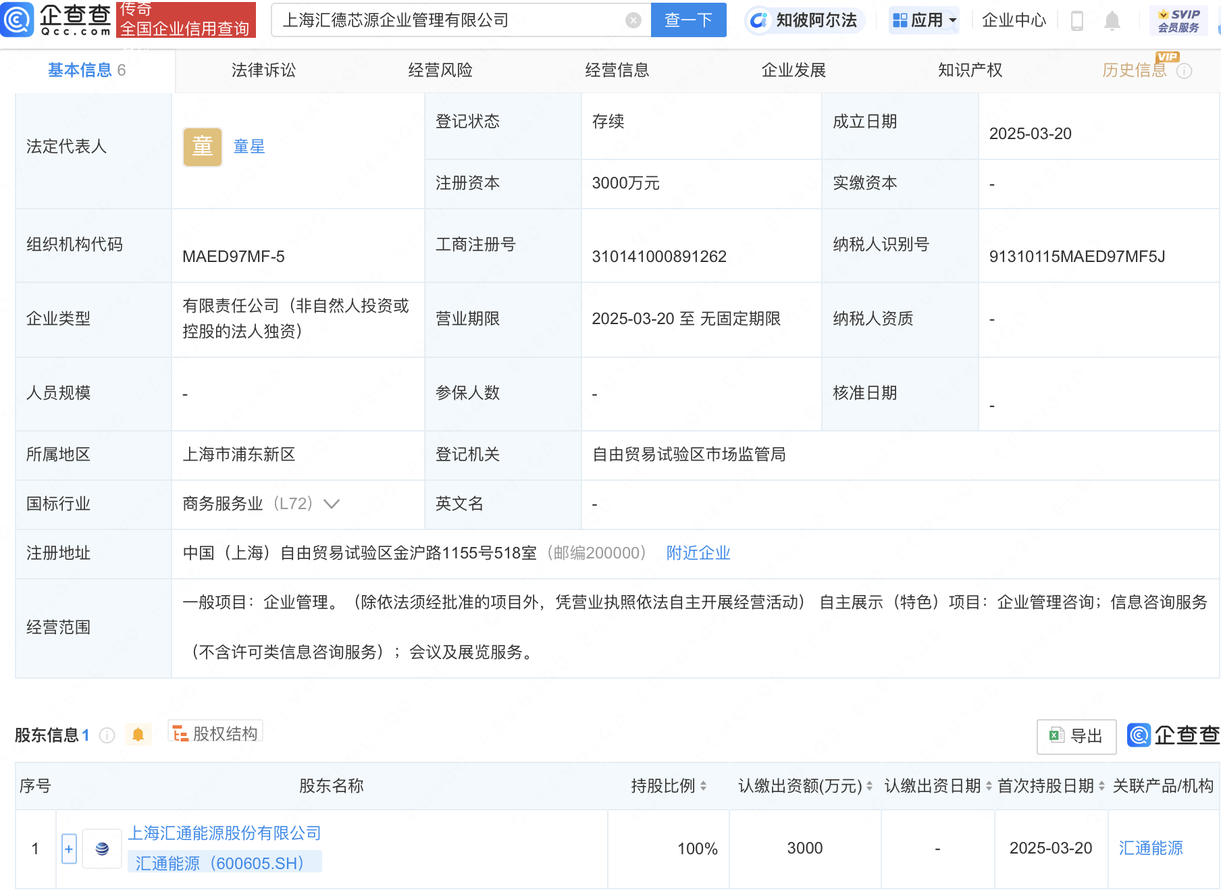Expand 商务服务业 industry chevron
The image size is (1221, 890).
332,504
